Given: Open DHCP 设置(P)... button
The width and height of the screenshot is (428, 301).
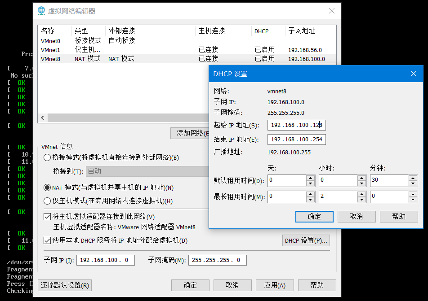Looking at the screenshot, I should point(306,240).
